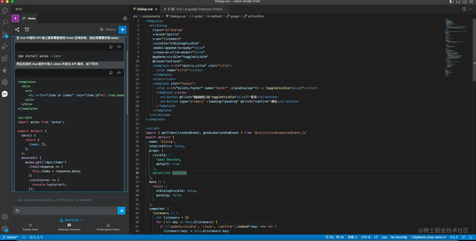
Task: Toggle the bottom panel layout icon
Action: coord(459,2)
